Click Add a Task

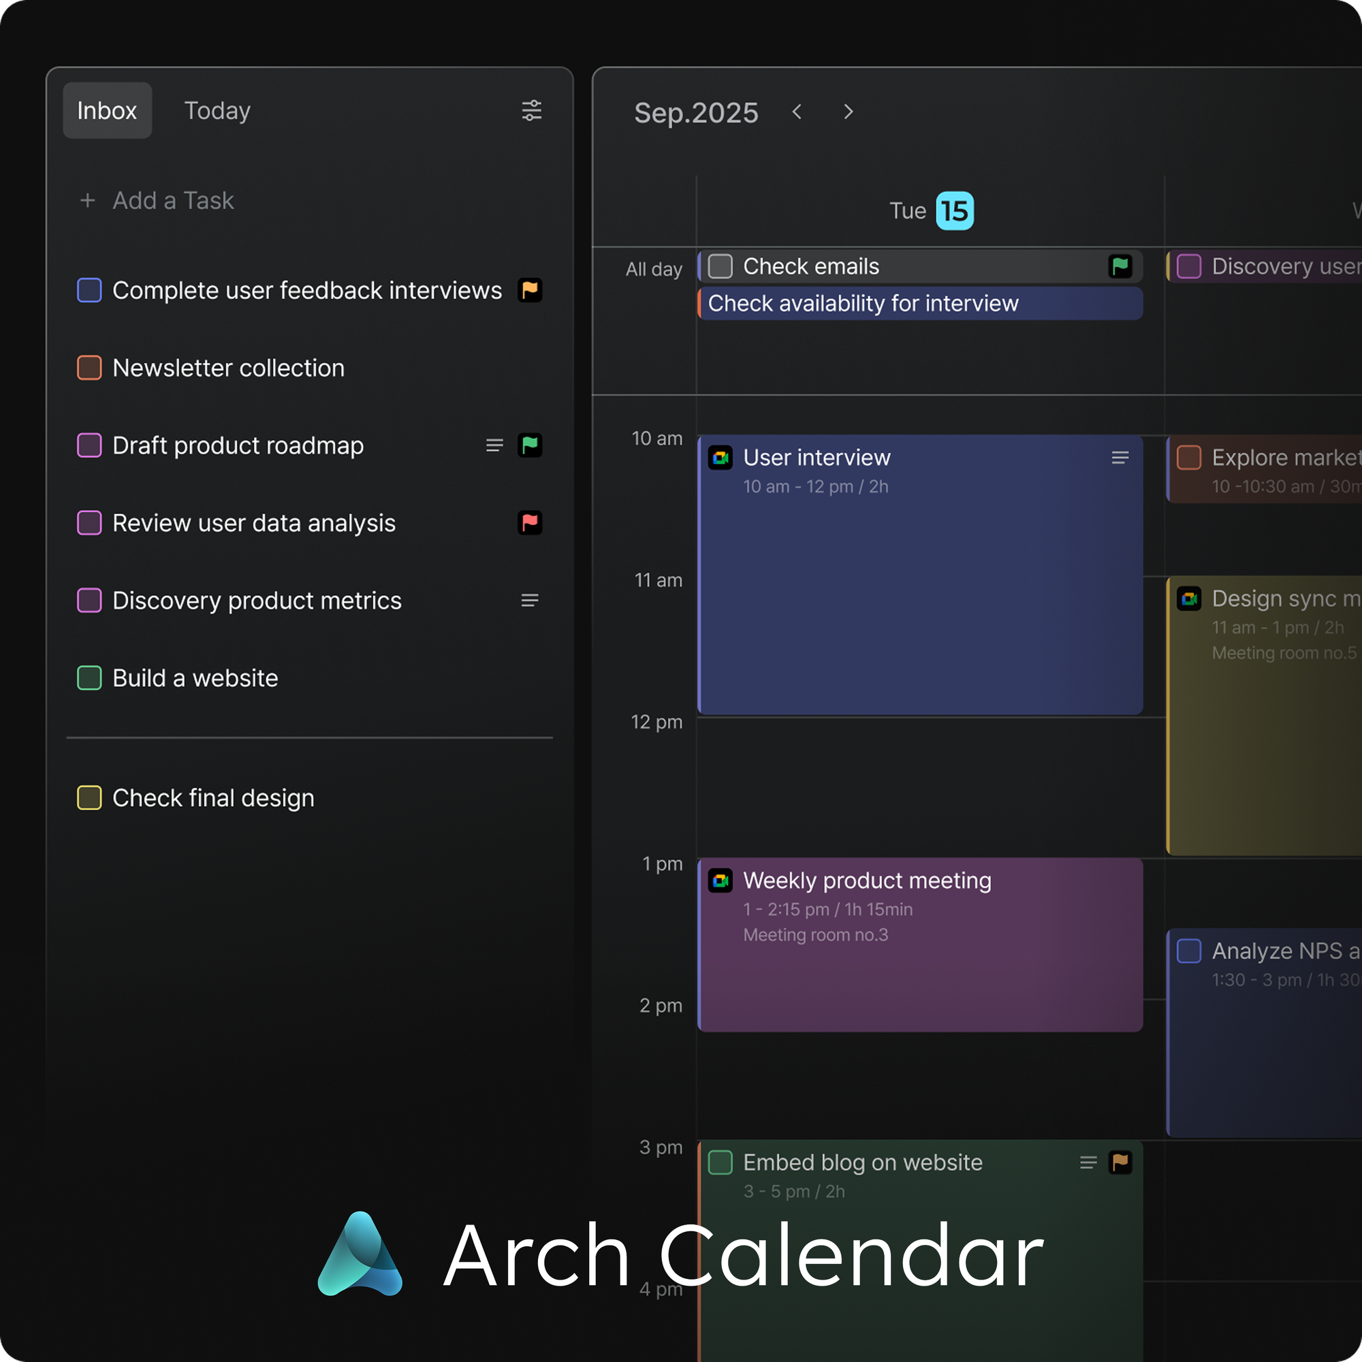(173, 201)
